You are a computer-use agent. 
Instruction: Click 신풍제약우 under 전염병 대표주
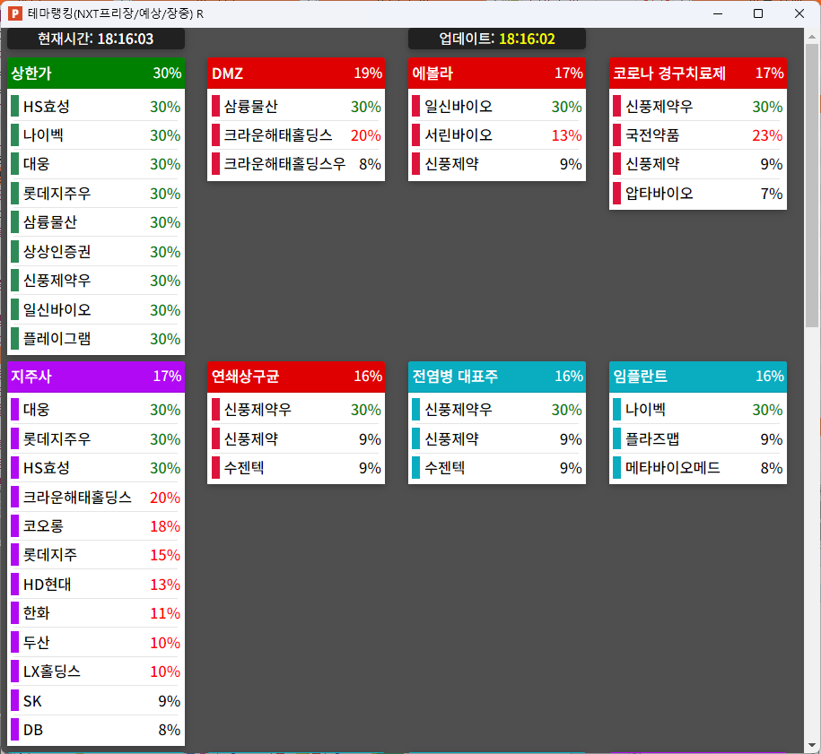click(497, 410)
